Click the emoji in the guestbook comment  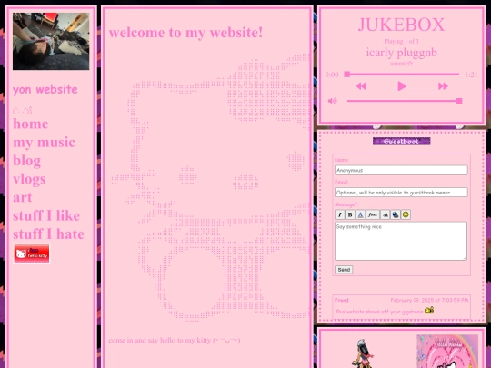[429, 311]
